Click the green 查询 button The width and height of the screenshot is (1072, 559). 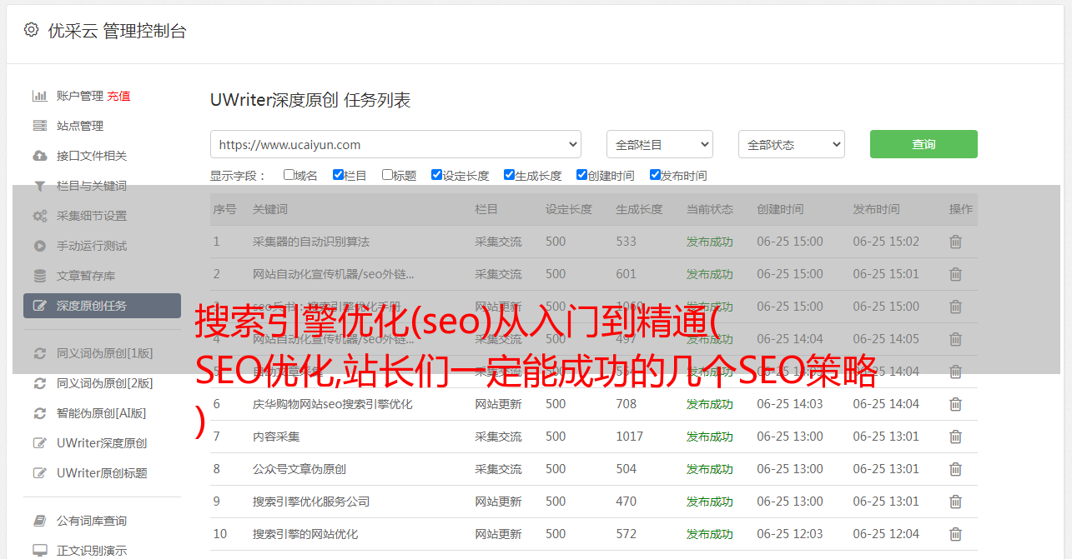[x=924, y=144]
